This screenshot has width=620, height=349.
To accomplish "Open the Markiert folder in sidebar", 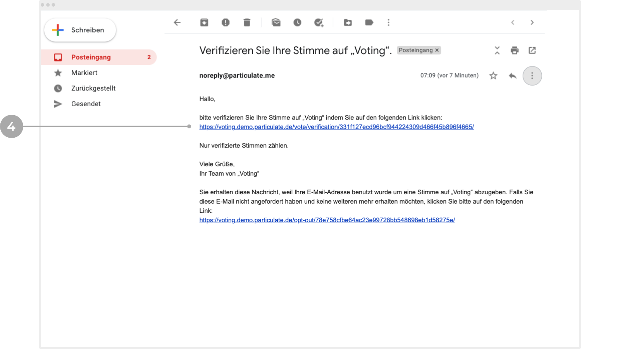I will click(x=84, y=73).
